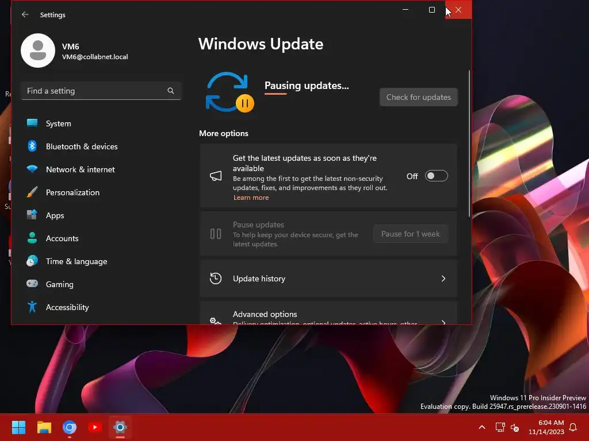
Task: Close the Settings window
Action: pyautogui.click(x=458, y=10)
